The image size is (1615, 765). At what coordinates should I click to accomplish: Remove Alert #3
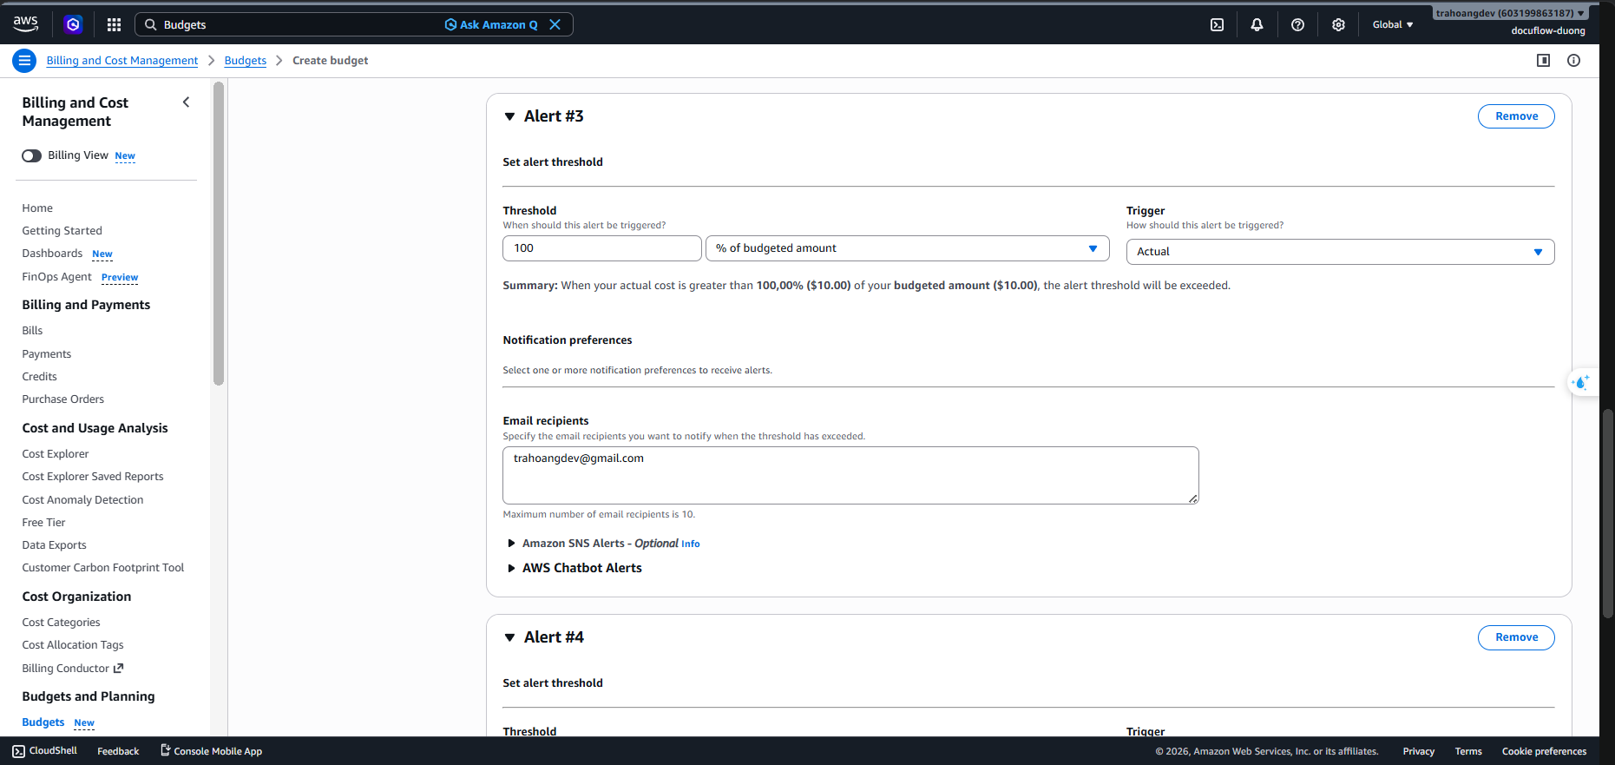[1516, 116]
